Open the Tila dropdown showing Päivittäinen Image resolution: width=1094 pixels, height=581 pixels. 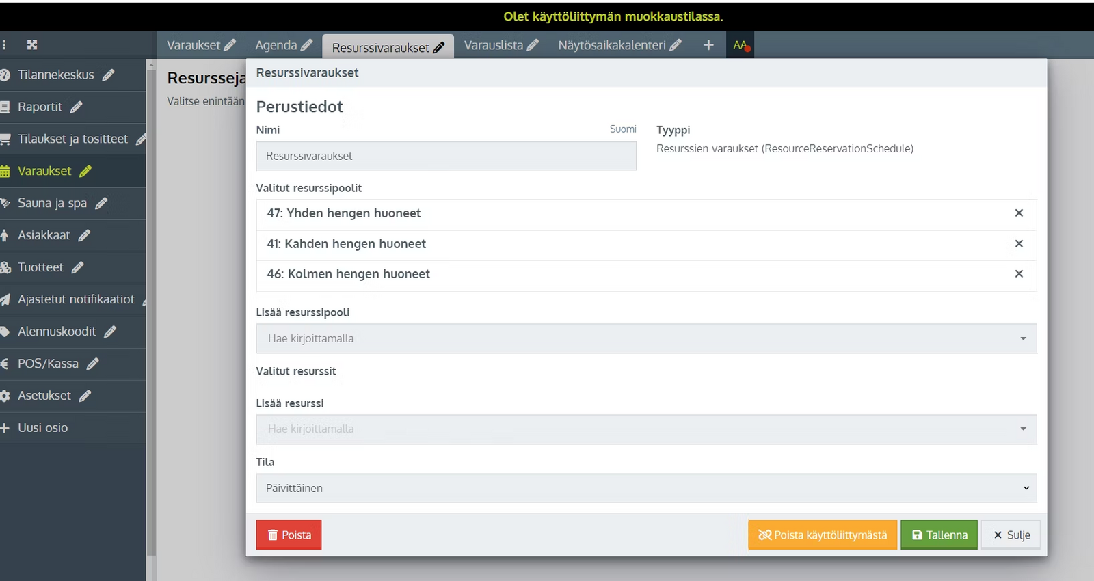click(x=646, y=489)
